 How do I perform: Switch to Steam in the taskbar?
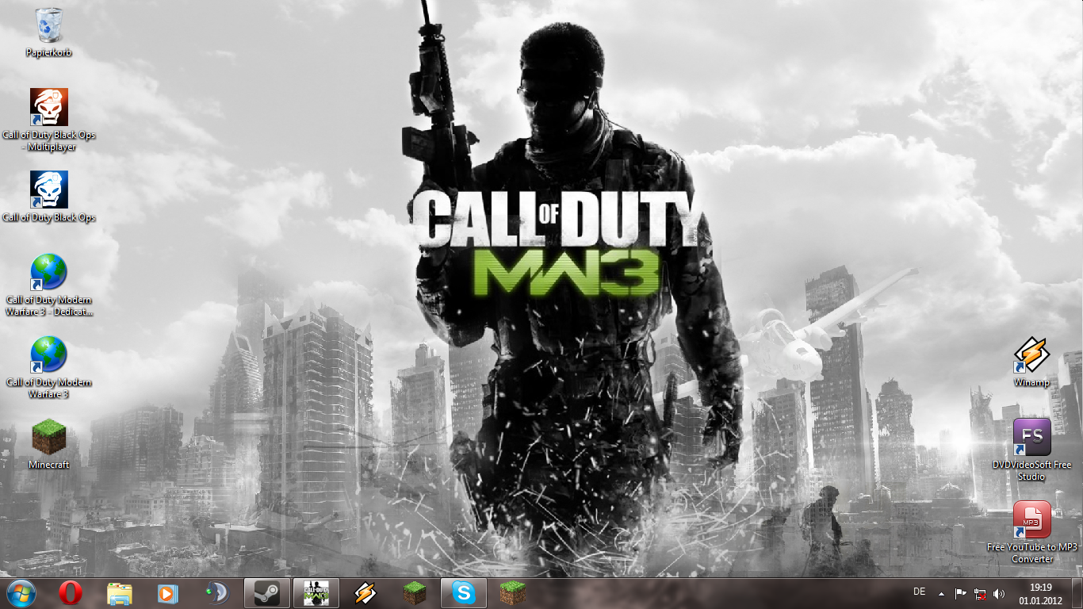coord(267,593)
